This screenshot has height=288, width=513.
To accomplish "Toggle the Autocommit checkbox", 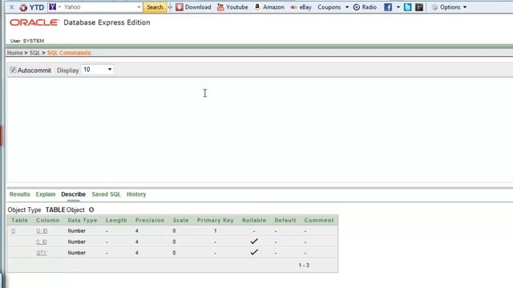I will (x=13, y=70).
